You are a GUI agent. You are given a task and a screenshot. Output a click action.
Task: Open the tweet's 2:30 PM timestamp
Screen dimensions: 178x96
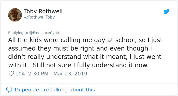pyautogui.click(x=38, y=74)
